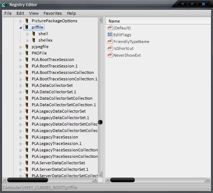Click the key icon beside PLA.DataCollectorSet.1
The height and width of the screenshot is (193, 213).
point(27,92)
